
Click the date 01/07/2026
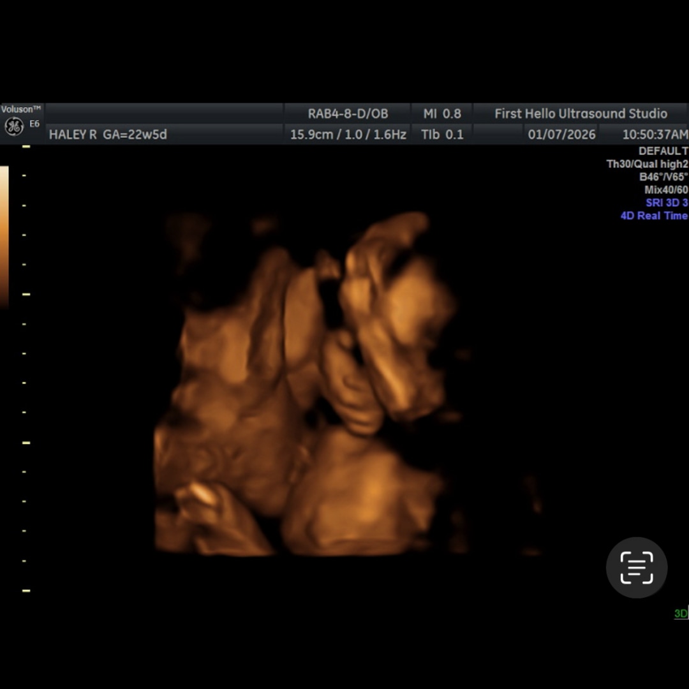coord(561,134)
